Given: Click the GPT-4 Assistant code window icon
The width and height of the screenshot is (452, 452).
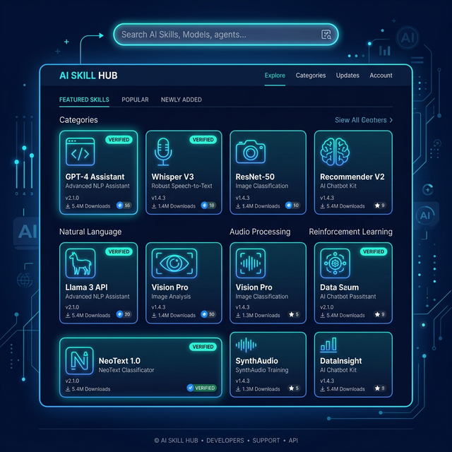Looking at the screenshot, I should 80,152.
